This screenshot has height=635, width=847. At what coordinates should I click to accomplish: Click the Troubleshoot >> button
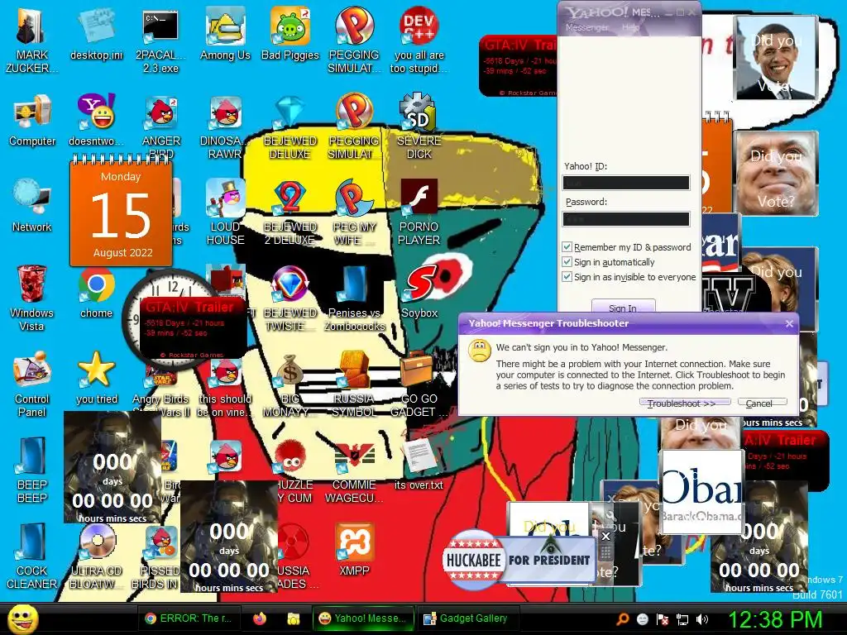coord(685,403)
